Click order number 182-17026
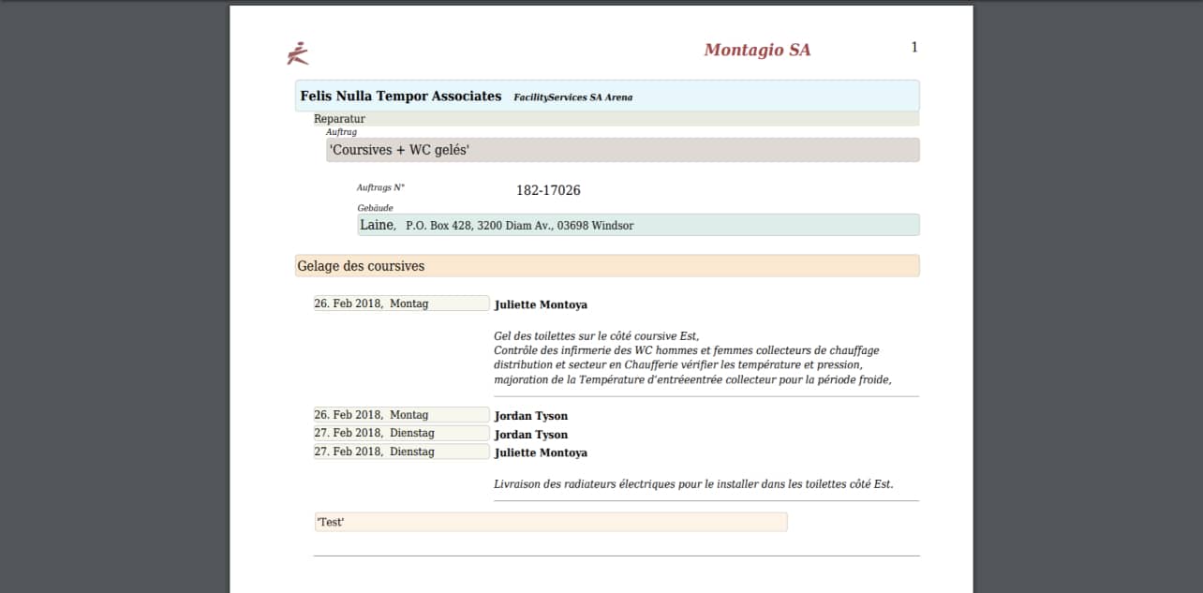The width and height of the screenshot is (1203, 593). pos(548,190)
